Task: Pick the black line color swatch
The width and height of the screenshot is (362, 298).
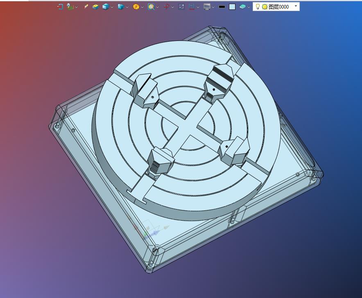Action: point(222,7)
